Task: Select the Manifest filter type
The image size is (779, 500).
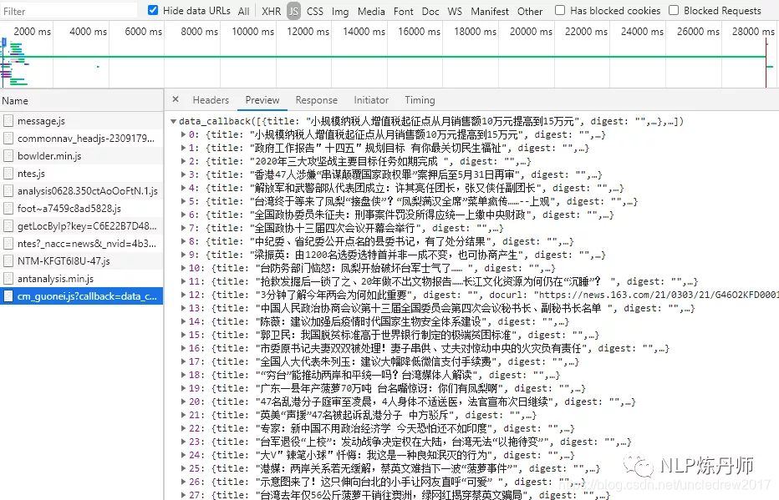Action: 489,11
